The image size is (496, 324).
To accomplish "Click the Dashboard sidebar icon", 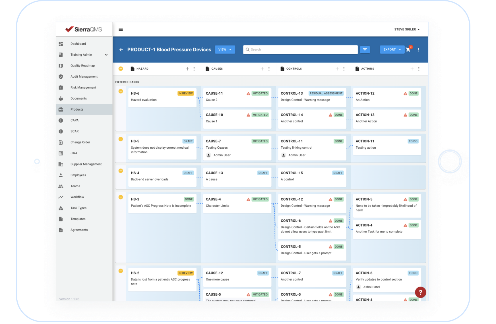I will pyautogui.click(x=61, y=44).
